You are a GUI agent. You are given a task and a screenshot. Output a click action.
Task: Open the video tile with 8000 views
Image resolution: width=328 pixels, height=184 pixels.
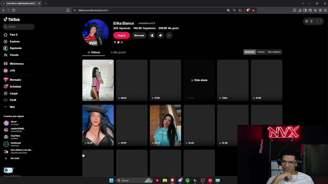tap(132, 80)
